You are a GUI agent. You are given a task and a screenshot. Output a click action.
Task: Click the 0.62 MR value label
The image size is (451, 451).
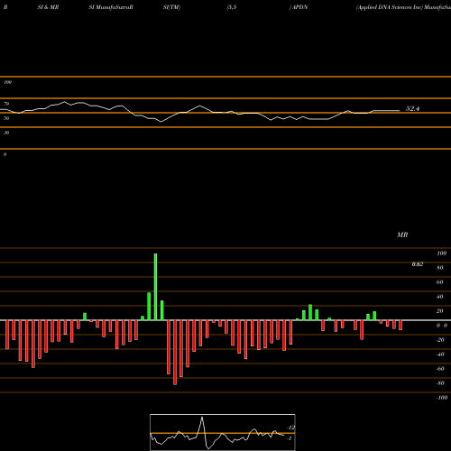(418, 264)
